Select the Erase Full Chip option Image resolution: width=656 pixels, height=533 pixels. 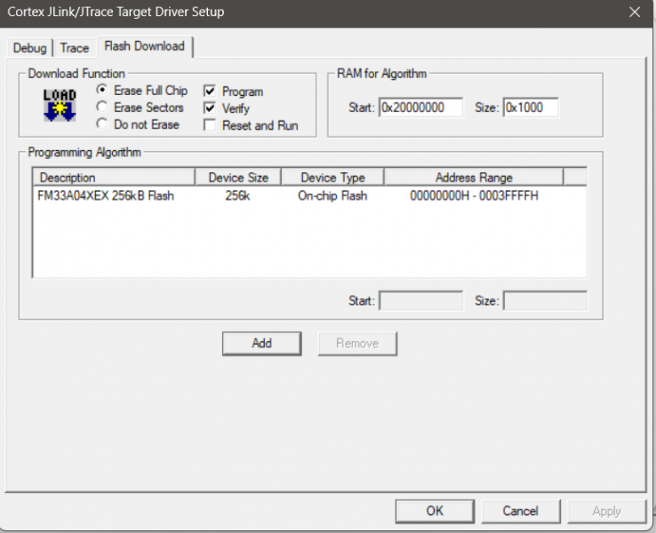102,91
